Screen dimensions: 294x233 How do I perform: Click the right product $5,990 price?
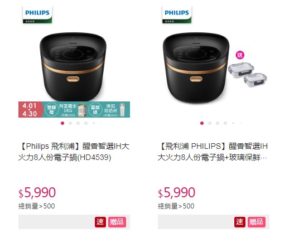tap(176, 192)
